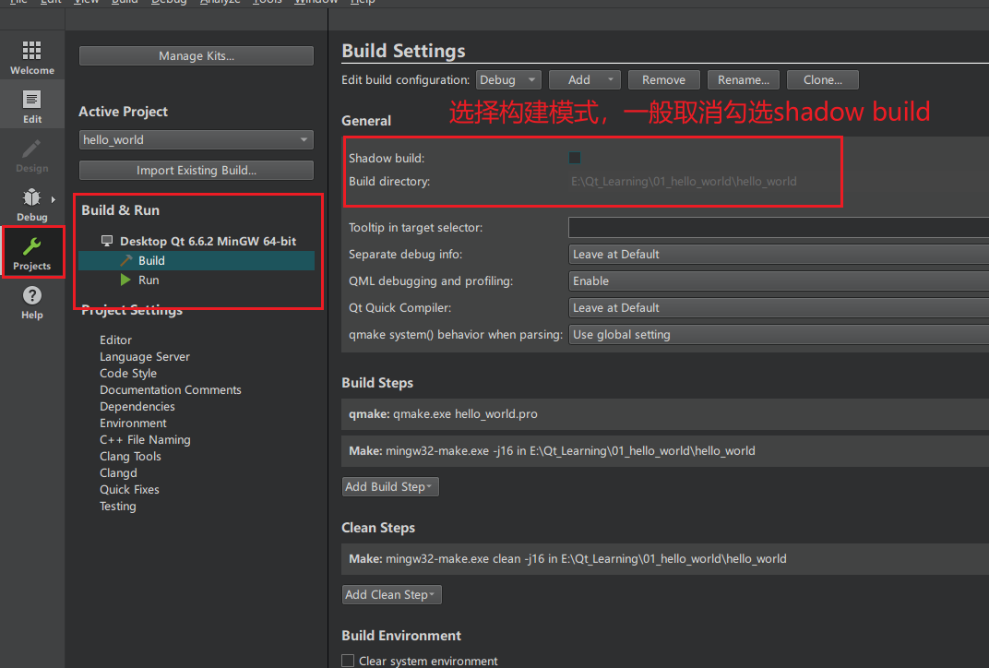989x668 pixels.
Task: Open the Welcome mode grid icon
Action: [32, 52]
